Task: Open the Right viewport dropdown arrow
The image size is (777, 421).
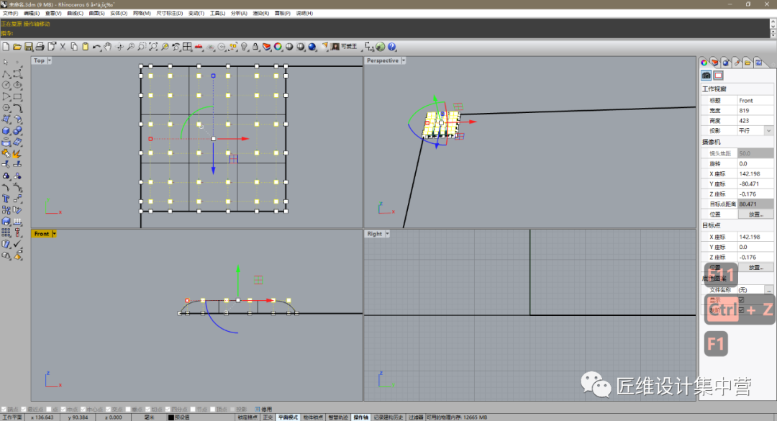Action: click(x=387, y=234)
